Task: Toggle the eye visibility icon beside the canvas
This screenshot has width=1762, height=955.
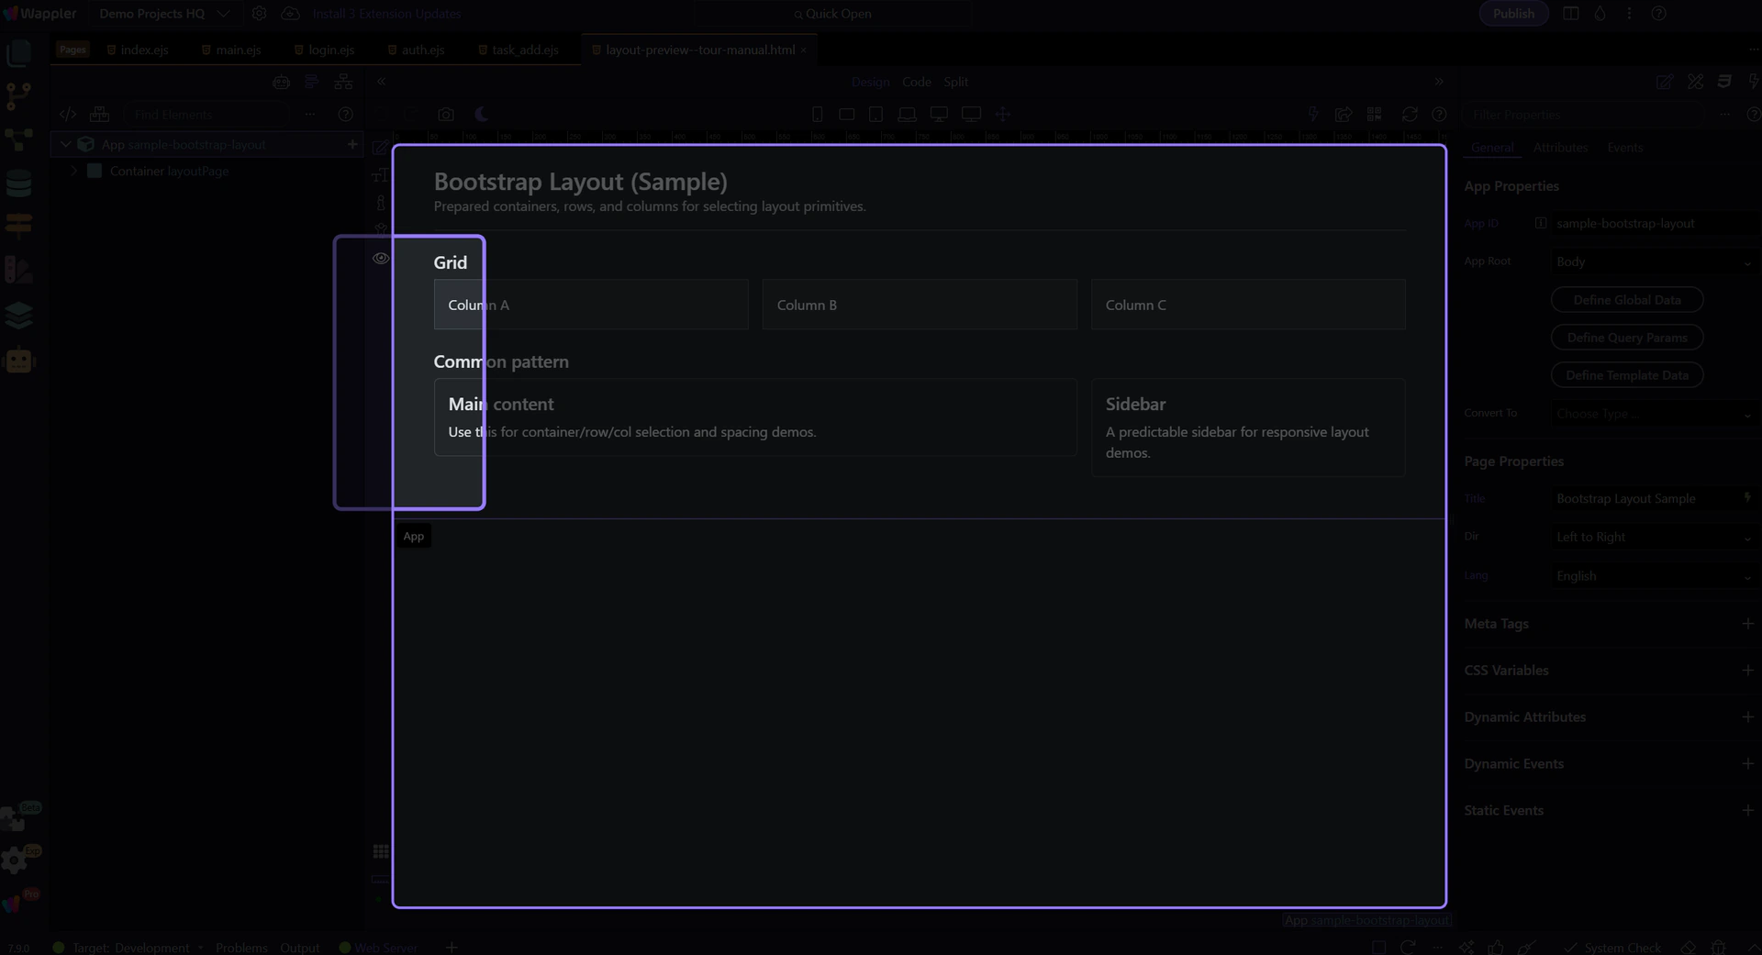Action: coord(381,259)
